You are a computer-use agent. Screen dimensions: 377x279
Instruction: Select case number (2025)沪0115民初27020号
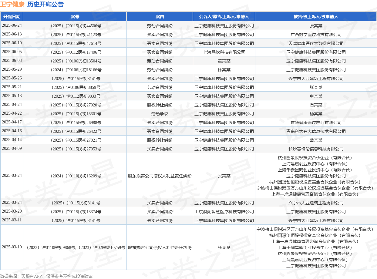pyautogui.click(x=75, y=105)
